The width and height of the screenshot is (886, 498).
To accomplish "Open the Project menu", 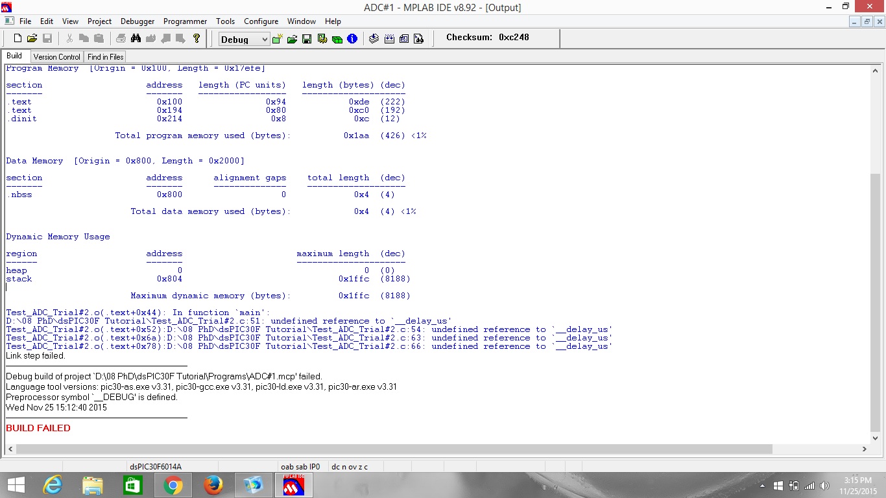I will [x=100, y=21].
